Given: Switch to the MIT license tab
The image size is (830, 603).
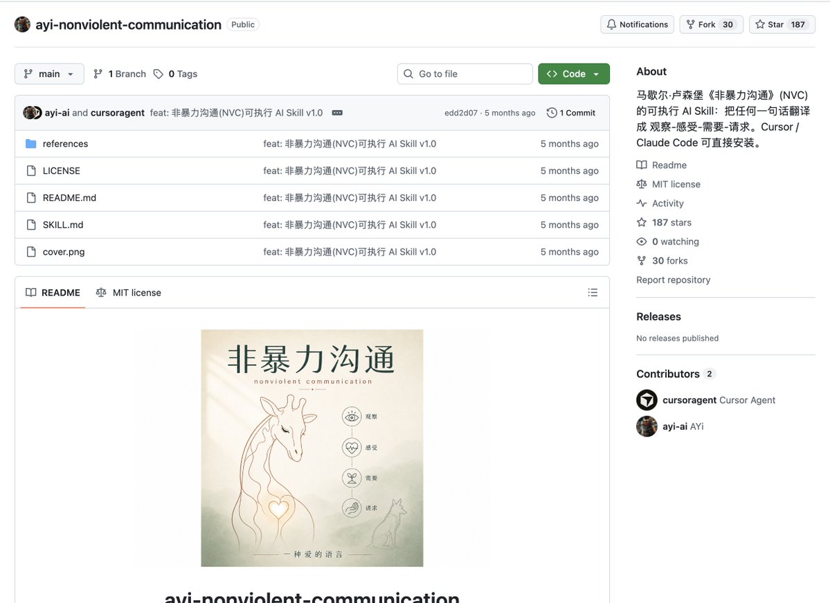Looking at the screenshot, I should [129, 292].
